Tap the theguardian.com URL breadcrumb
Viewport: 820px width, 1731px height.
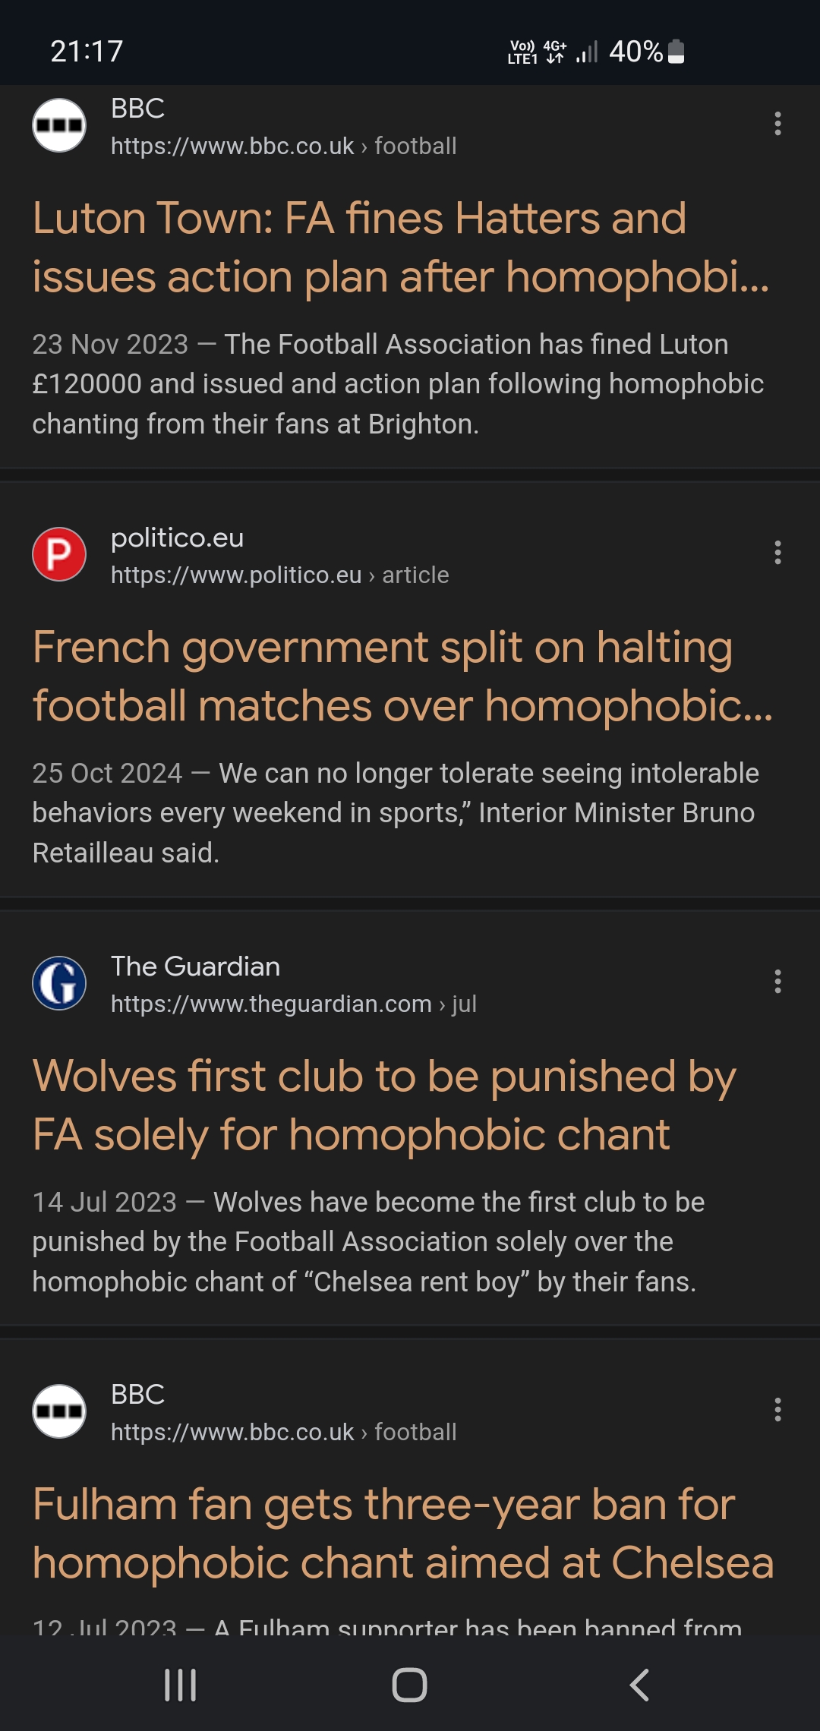coord(293,1004)
